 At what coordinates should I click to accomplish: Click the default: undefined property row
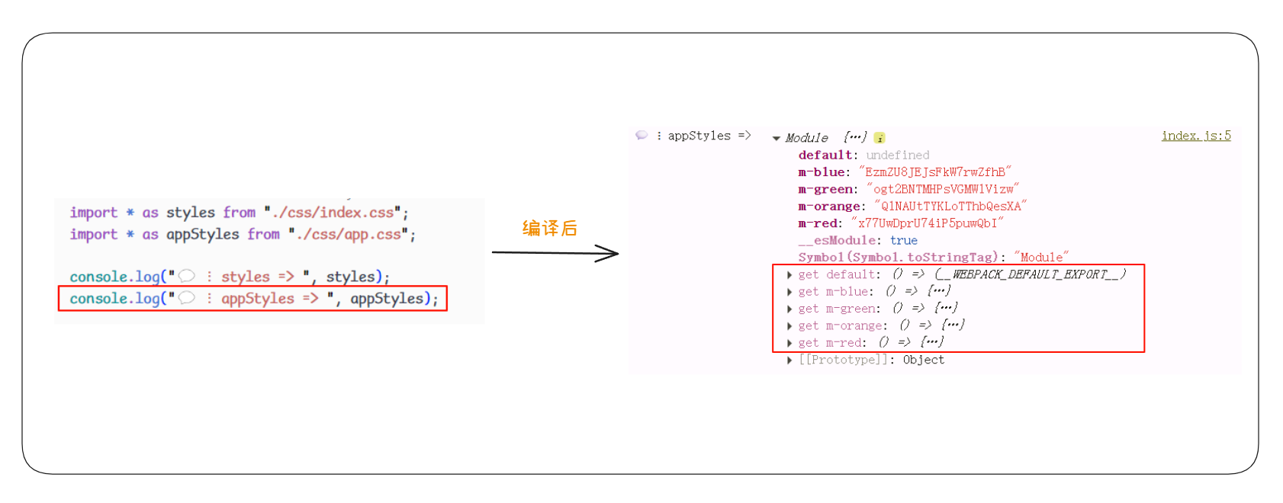tap(864, 155)
